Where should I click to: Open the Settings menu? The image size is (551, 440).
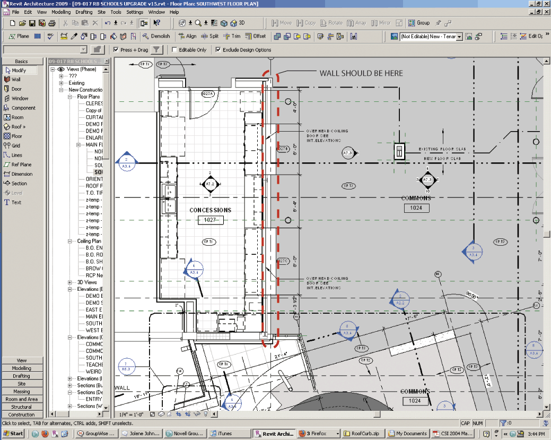tap(135, 12)
